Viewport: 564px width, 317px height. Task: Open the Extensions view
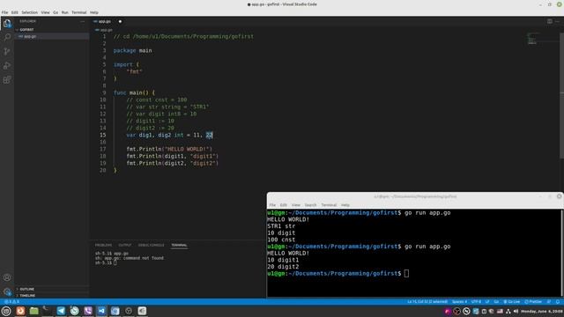coord(7,80)
